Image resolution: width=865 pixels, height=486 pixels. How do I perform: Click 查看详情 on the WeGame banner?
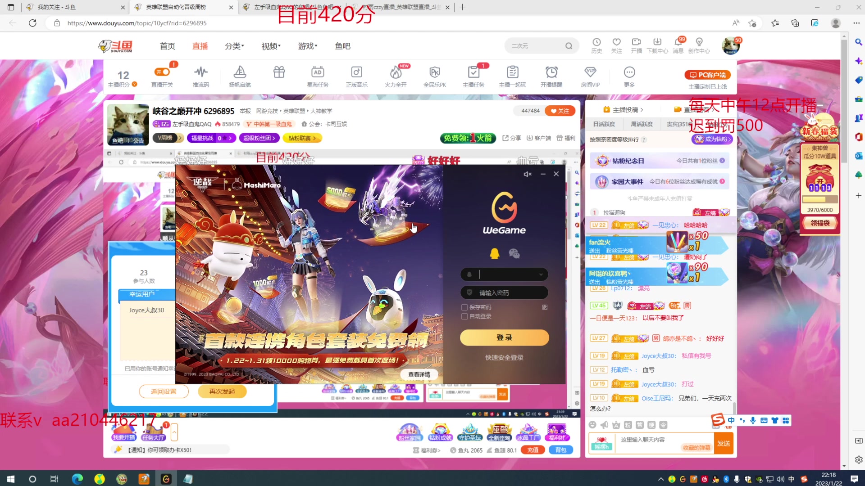419,374
